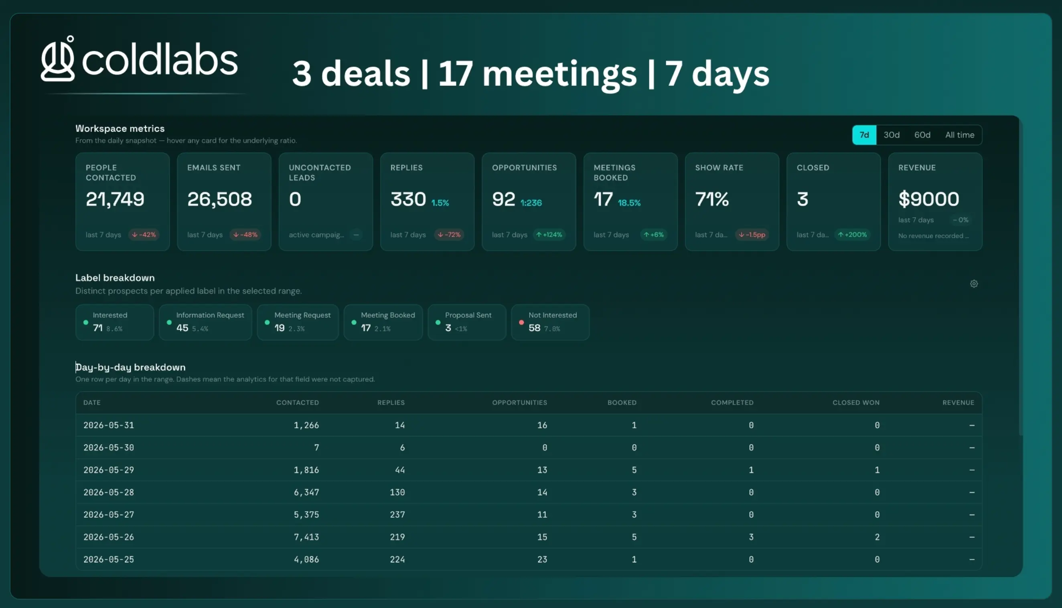
Task: Click the +124% change badge
Action: [549, 235]
